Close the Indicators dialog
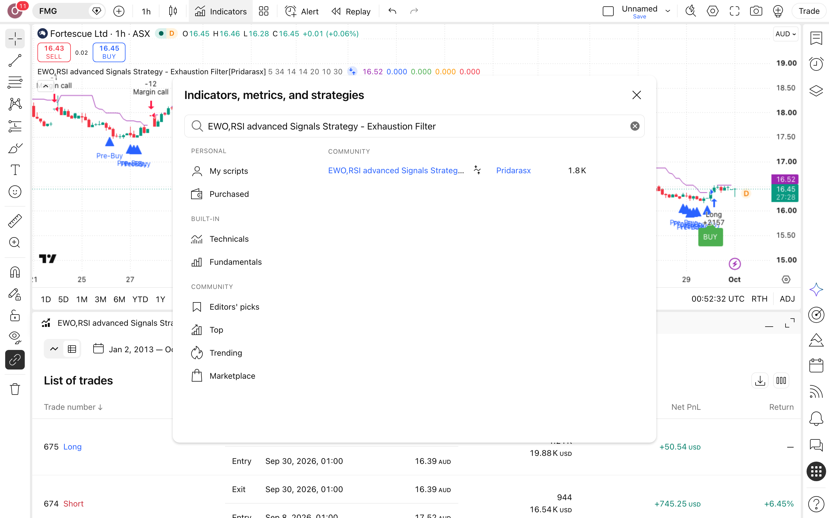 coord(636,95)
